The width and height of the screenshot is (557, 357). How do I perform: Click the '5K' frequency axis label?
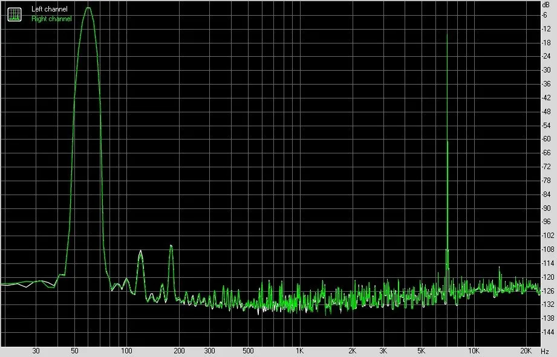click(422, 351)
